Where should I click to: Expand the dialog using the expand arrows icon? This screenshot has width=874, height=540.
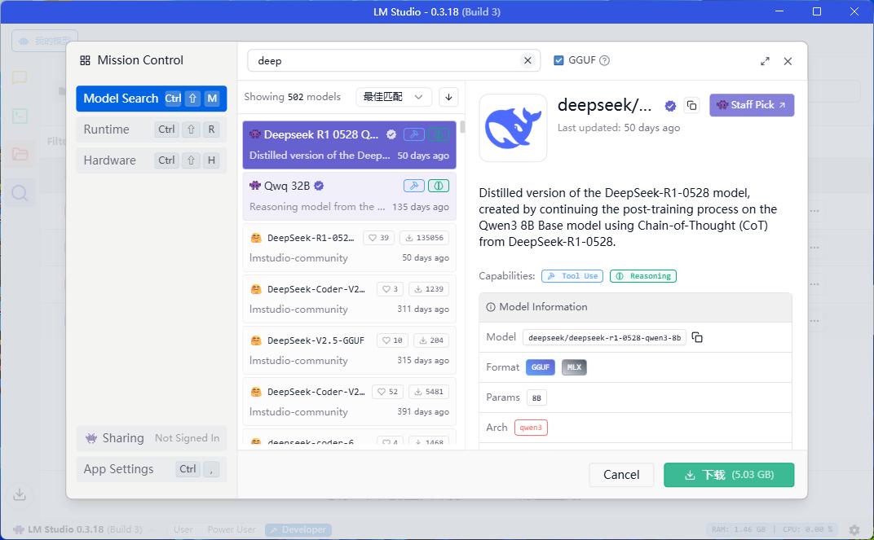(765, 61)
